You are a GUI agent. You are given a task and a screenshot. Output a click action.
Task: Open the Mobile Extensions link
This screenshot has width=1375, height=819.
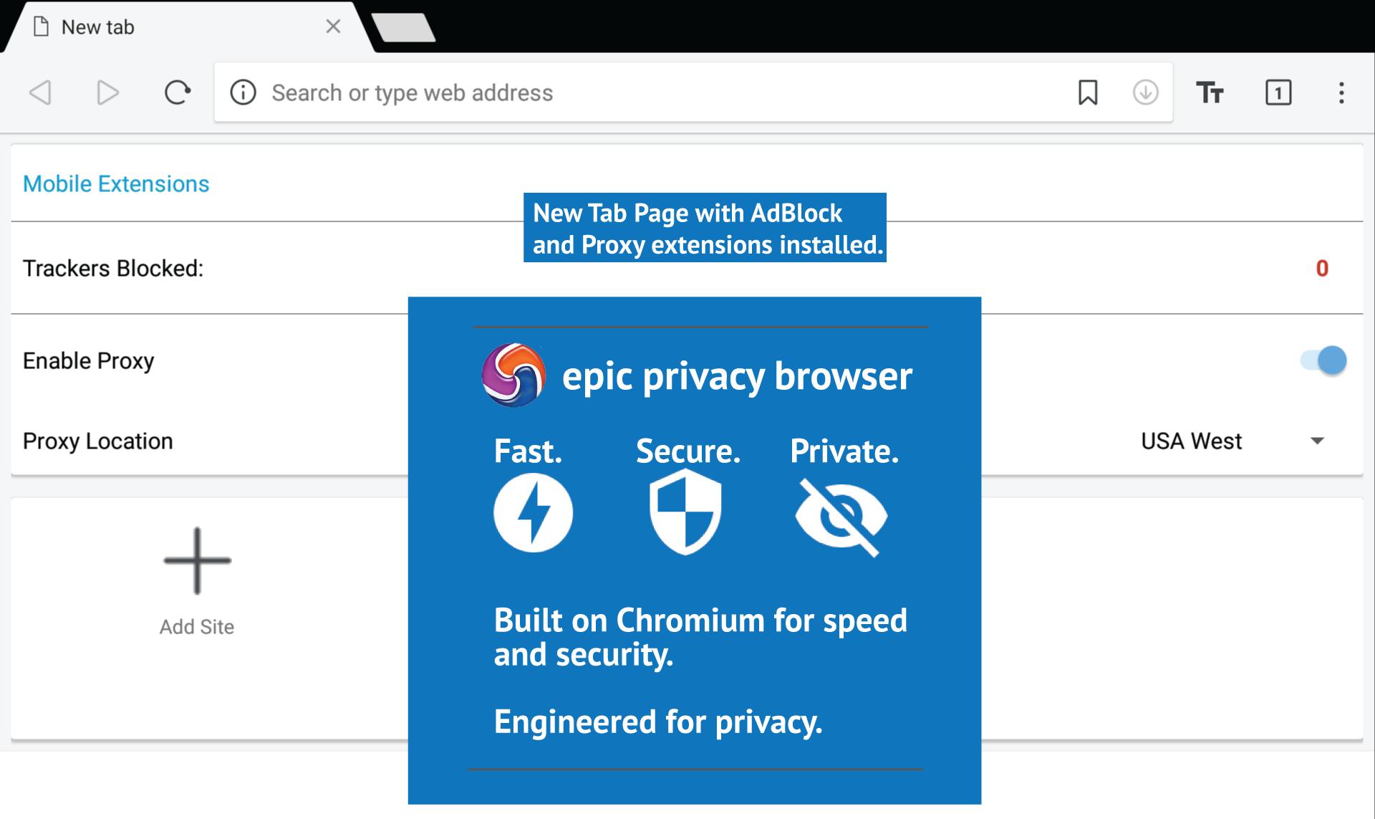pyautogui.click(x=116, y=184)
